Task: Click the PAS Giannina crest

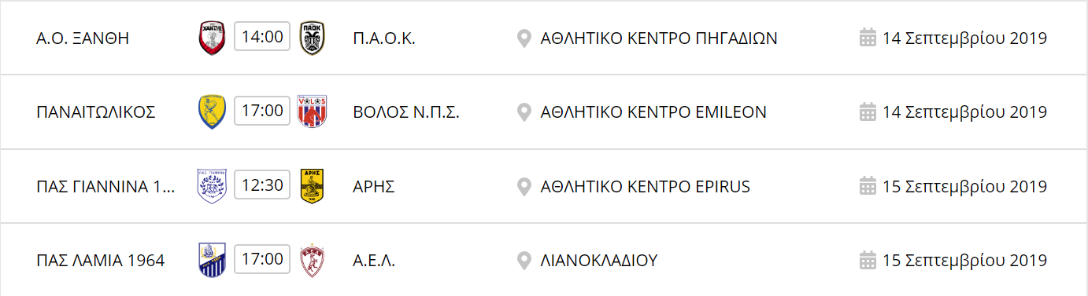Action: pos(213,186)
